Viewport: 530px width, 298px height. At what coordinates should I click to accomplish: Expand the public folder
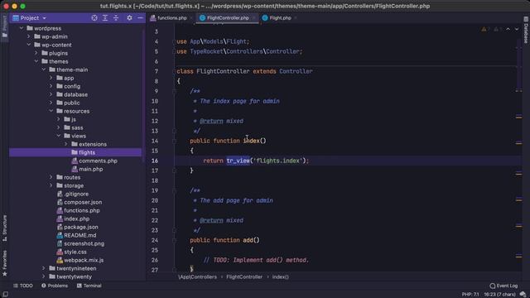click(51, 103)
